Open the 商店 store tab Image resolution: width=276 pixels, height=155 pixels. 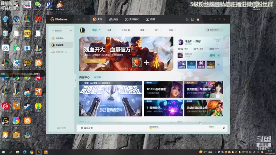pyautogui.click(x=114, y=19)
